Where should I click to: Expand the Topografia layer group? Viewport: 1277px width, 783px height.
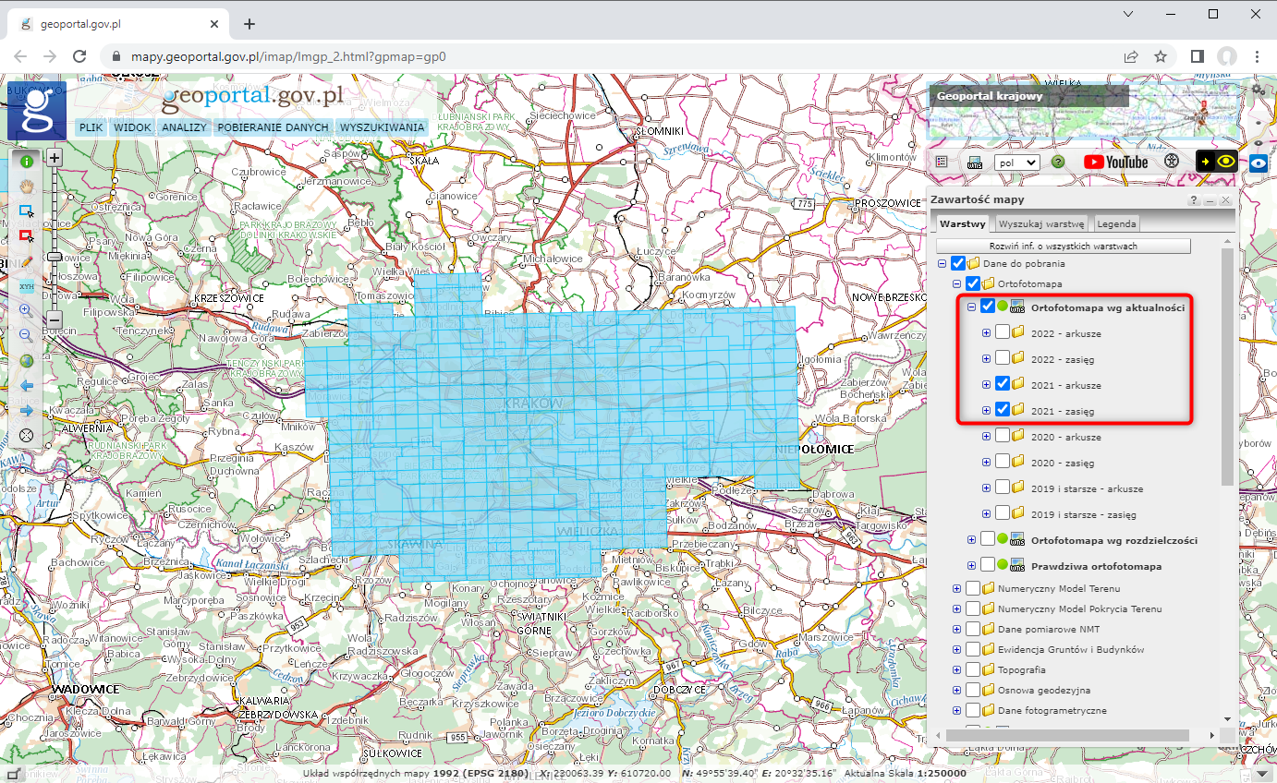(956, 670)
